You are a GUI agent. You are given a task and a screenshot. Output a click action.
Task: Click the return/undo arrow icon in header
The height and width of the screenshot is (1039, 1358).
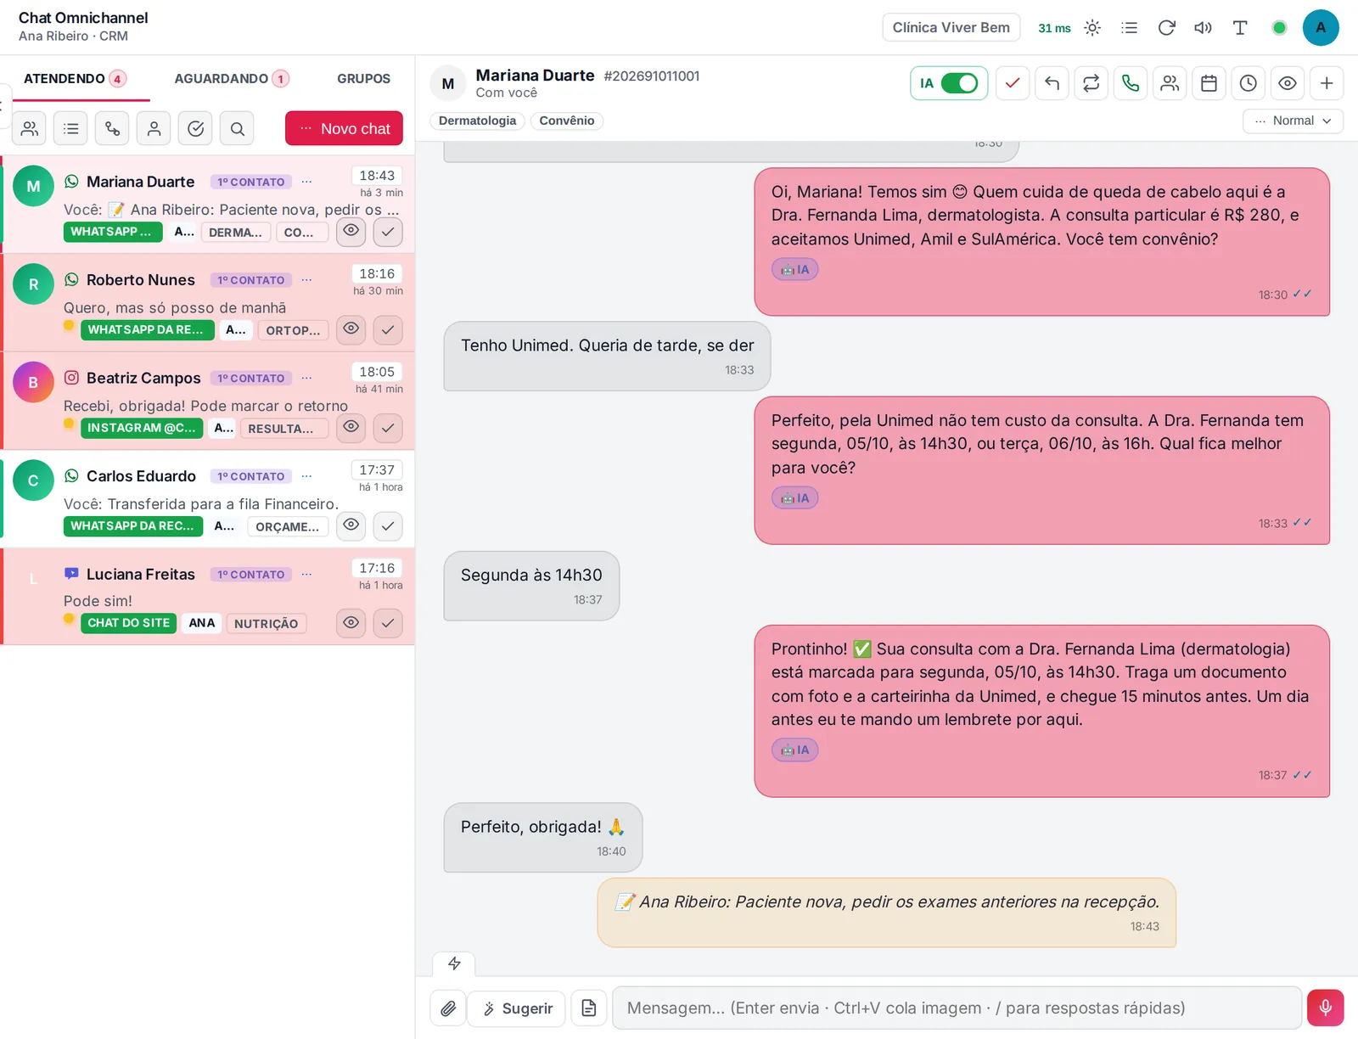pos(1052,83)
